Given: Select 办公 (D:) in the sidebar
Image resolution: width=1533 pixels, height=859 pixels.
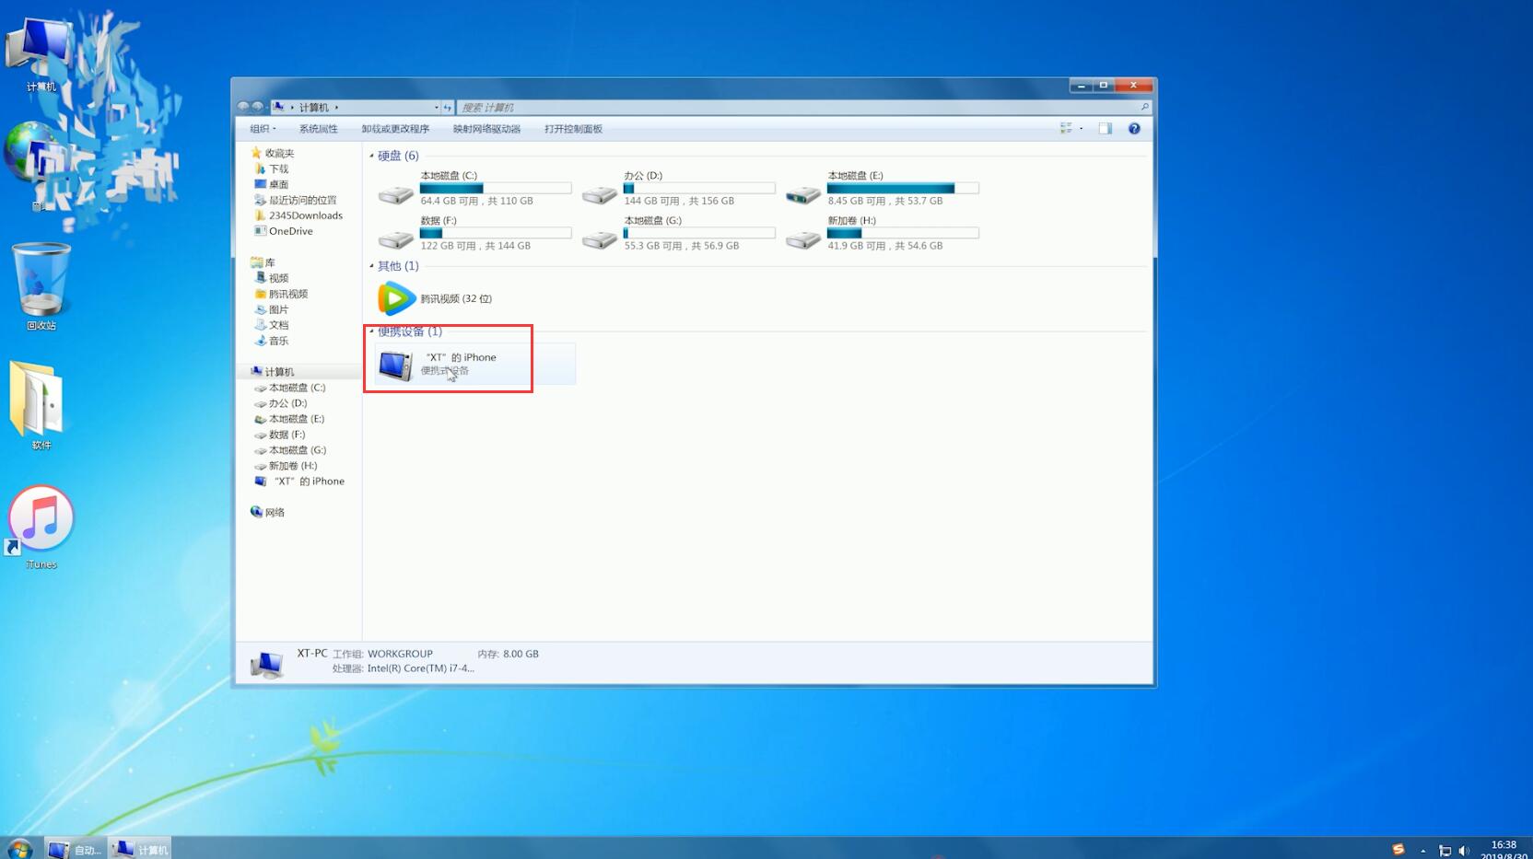Looking at the screenshot, I should tap(287, 403).
